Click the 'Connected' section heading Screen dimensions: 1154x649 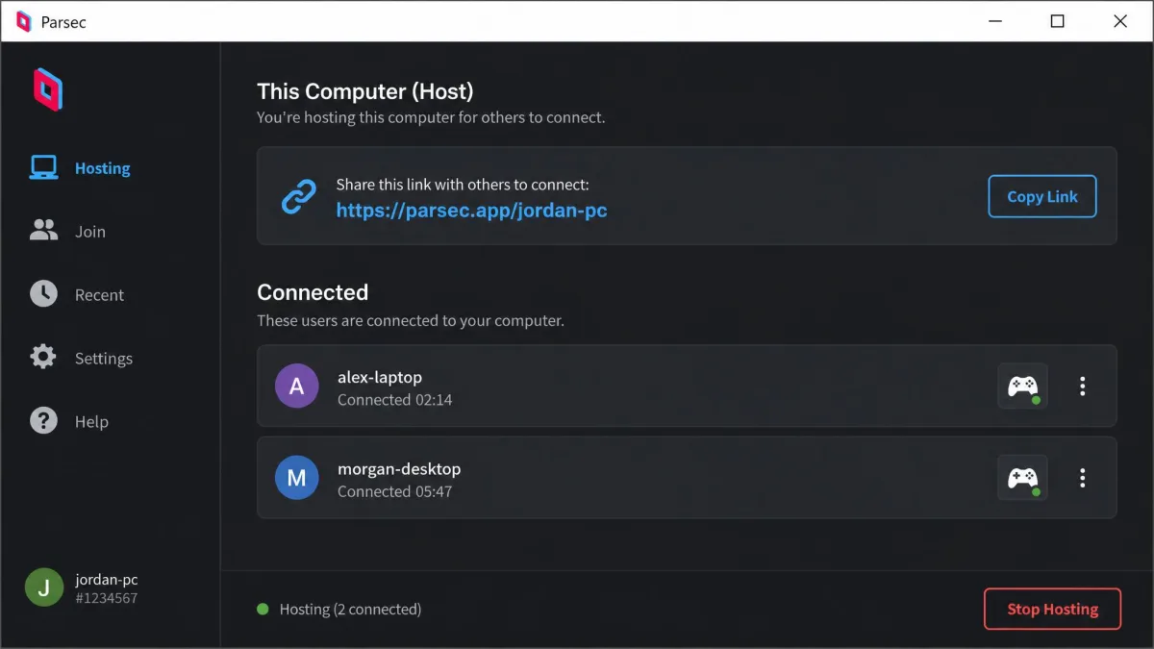pos(313,292)
